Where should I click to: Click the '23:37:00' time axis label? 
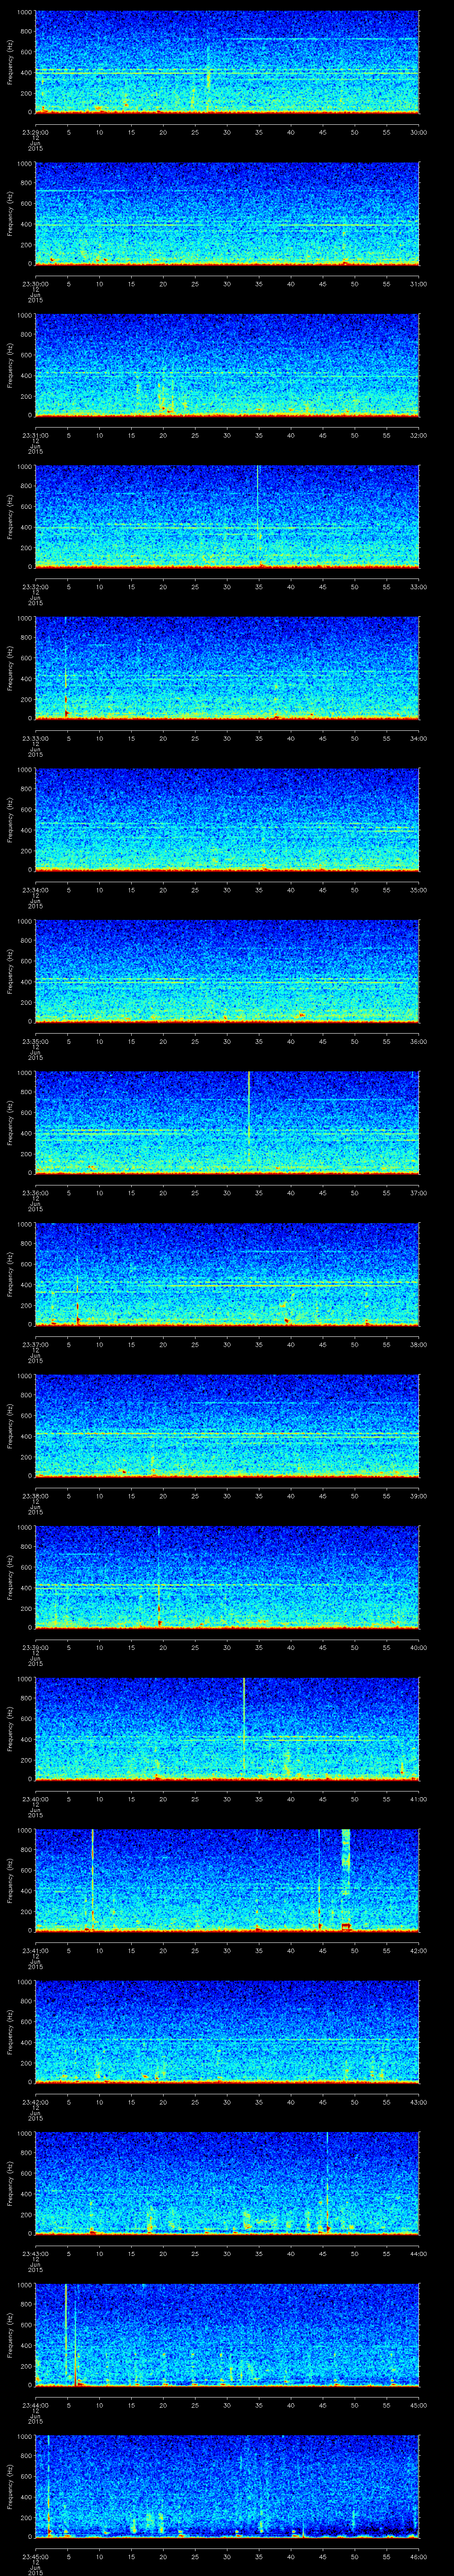click(x=35, y=1345)
